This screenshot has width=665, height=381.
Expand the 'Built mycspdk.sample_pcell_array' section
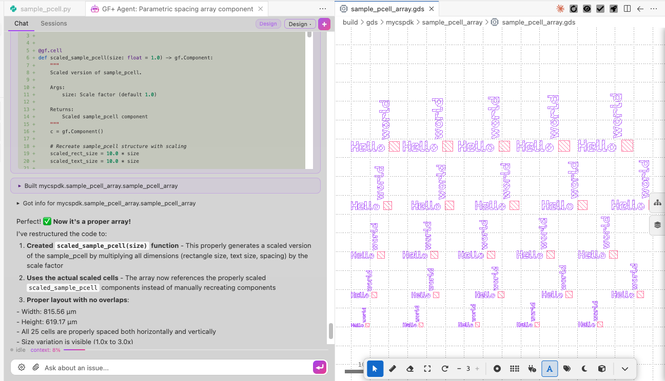[x=166, y=186]
